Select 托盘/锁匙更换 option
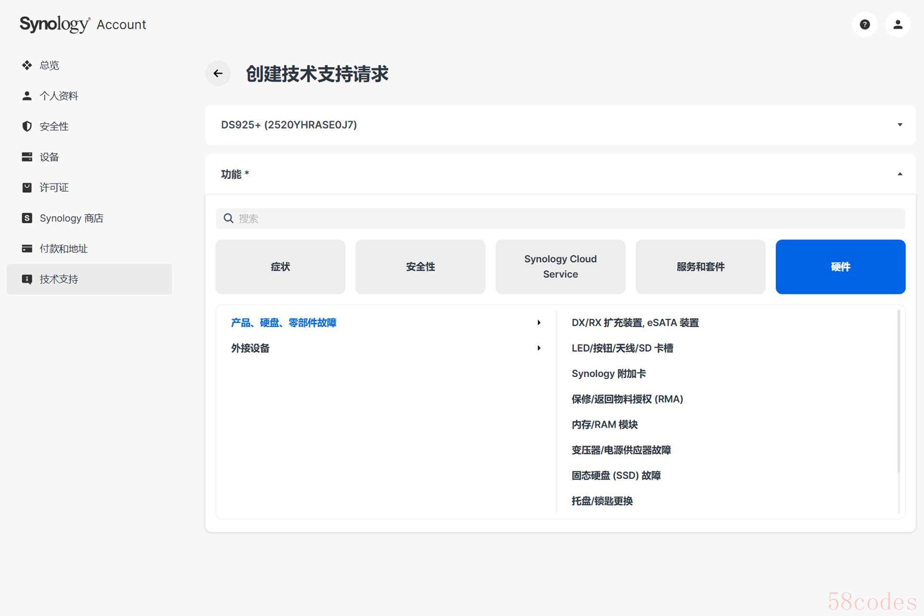 pyautogui.click(x=602, y=501)
